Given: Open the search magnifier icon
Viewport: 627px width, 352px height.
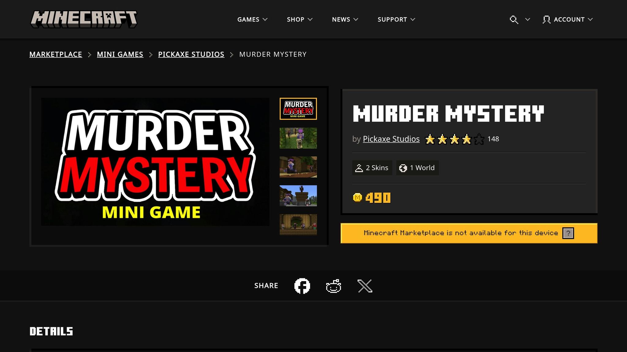Looking at the screenshot, I should click(514, 20).
